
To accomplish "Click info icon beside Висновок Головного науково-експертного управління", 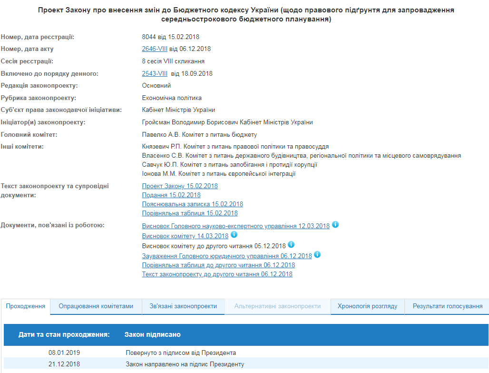I will click(x=335, y=225).
